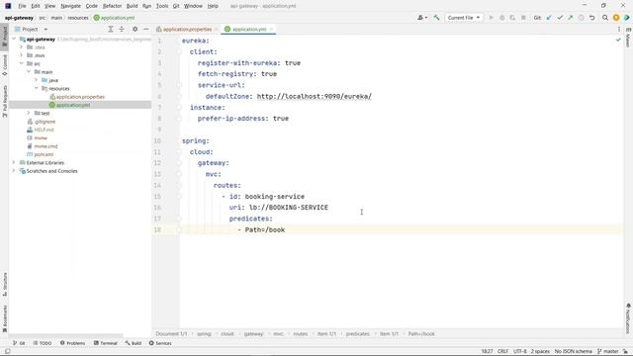The image size is (633, 356).
Task: Collapse the src folder
Action: (x=22, y=63)
